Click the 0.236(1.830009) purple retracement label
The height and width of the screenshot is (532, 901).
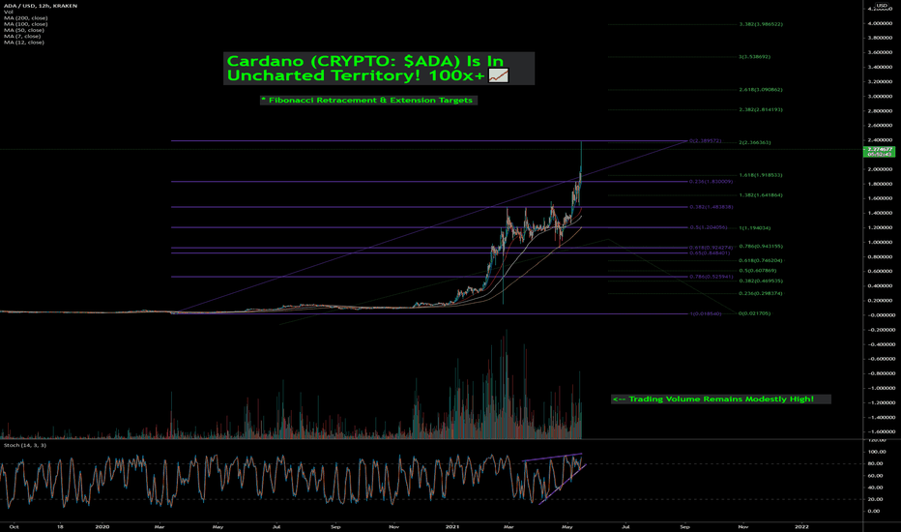point(712,182)
